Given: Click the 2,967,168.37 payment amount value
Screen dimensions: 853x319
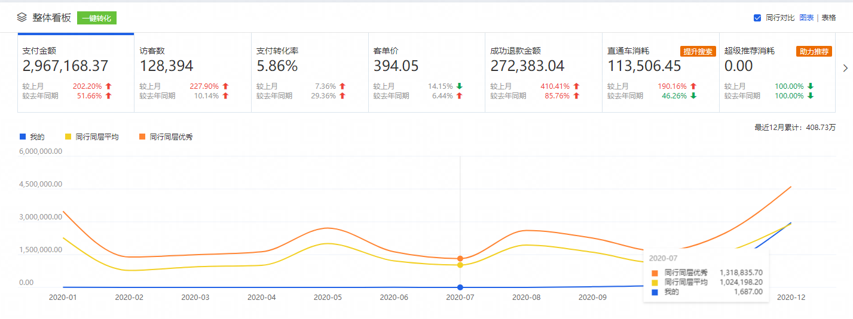Looking at the screenshot, I should pyautogui.click(x=65, y=66).
